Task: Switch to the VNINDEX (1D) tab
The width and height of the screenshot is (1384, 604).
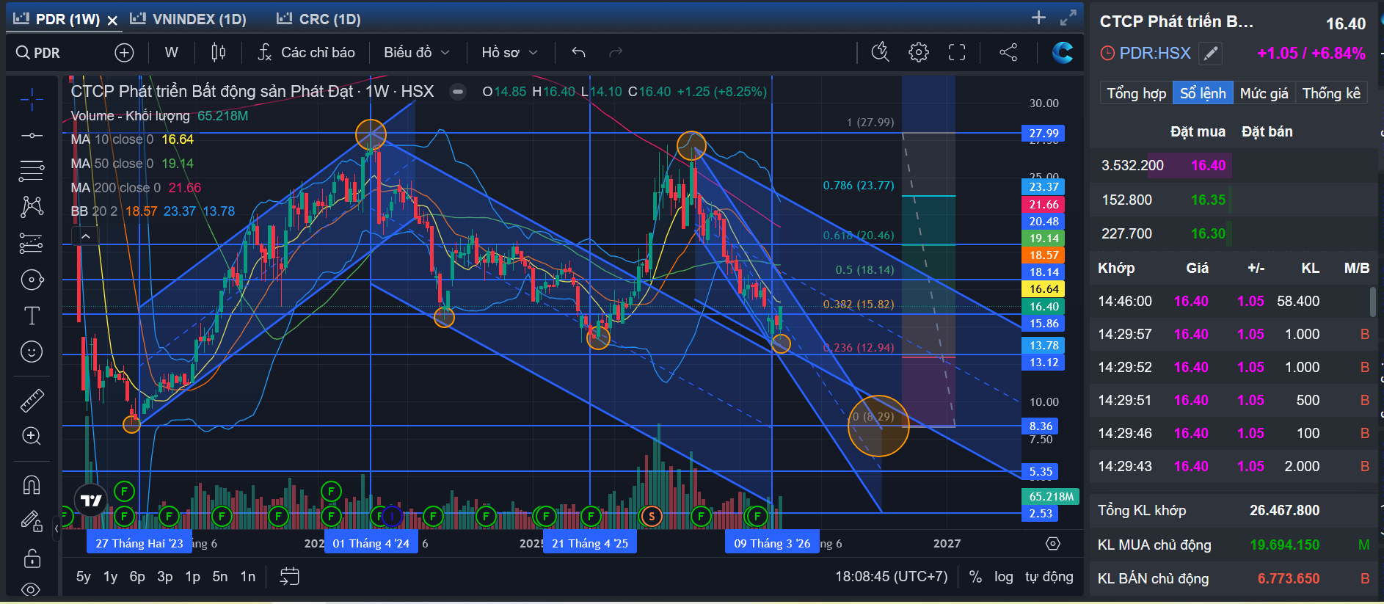Action: click(x=189, y=20)
